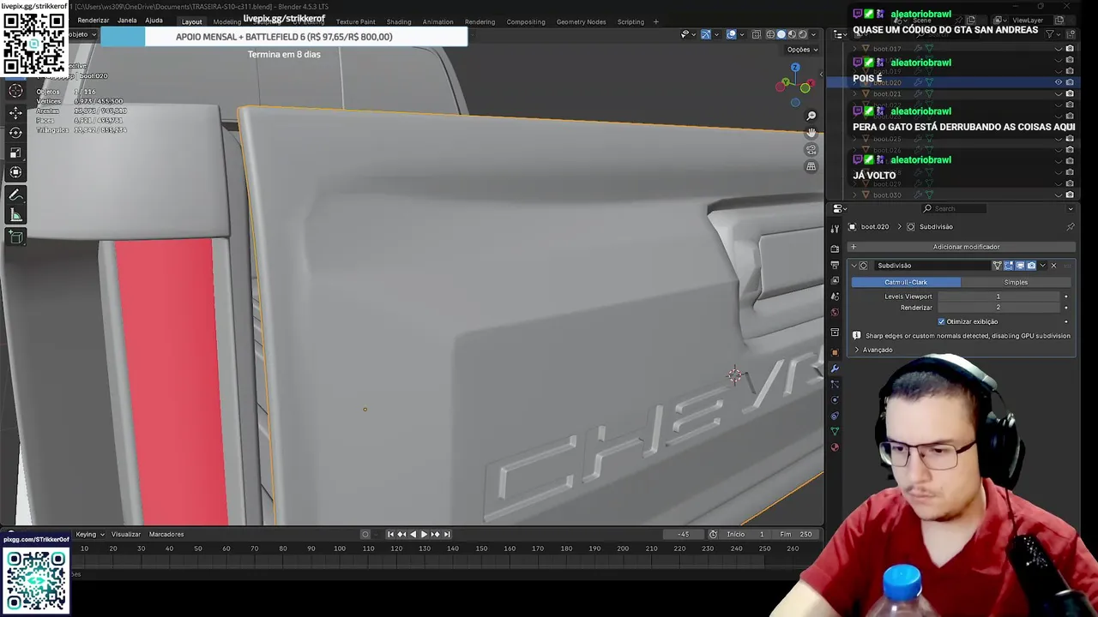Open properties editor type dropdown
Viewport: 1098px width, 617px height.
839,208
